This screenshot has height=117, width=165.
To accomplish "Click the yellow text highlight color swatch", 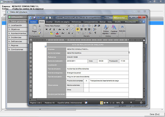I will point(51,33).
